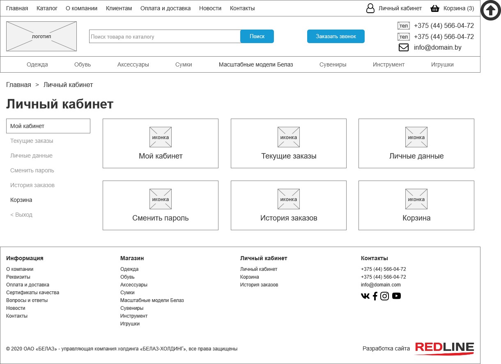Go to Главная via breadcrumb link

(x=18, y=85)
